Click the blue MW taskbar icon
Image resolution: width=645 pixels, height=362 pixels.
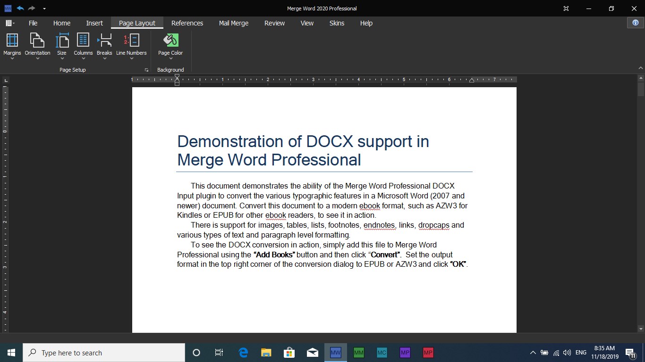pyautogui.click(x=335, y=353)
